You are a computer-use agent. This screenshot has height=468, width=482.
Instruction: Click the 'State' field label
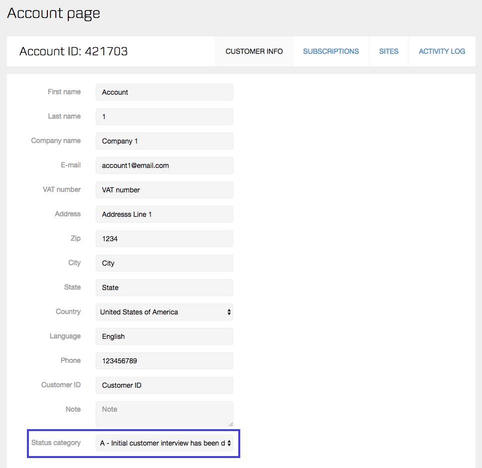pyautogui.click(x=73, y=287)
